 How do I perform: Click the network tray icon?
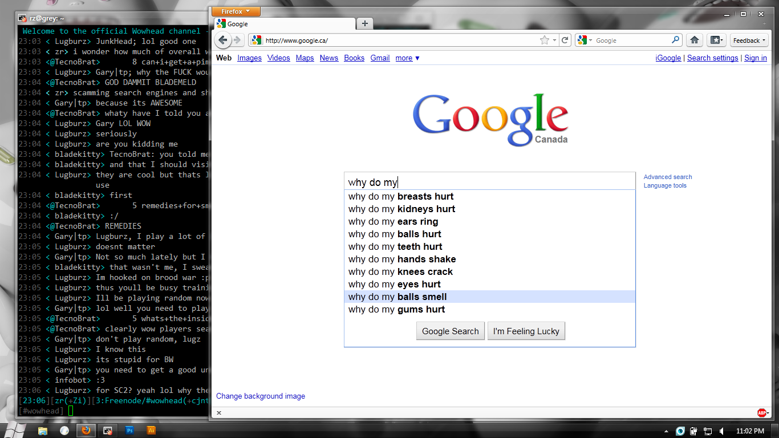(x=707, y=431)
